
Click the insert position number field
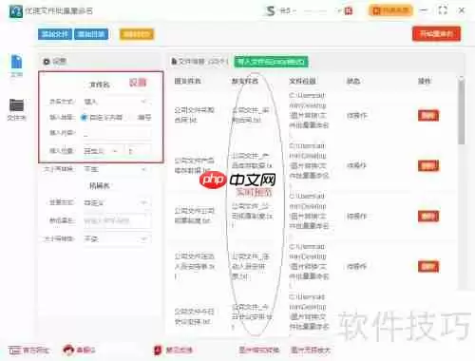[138, 151]
